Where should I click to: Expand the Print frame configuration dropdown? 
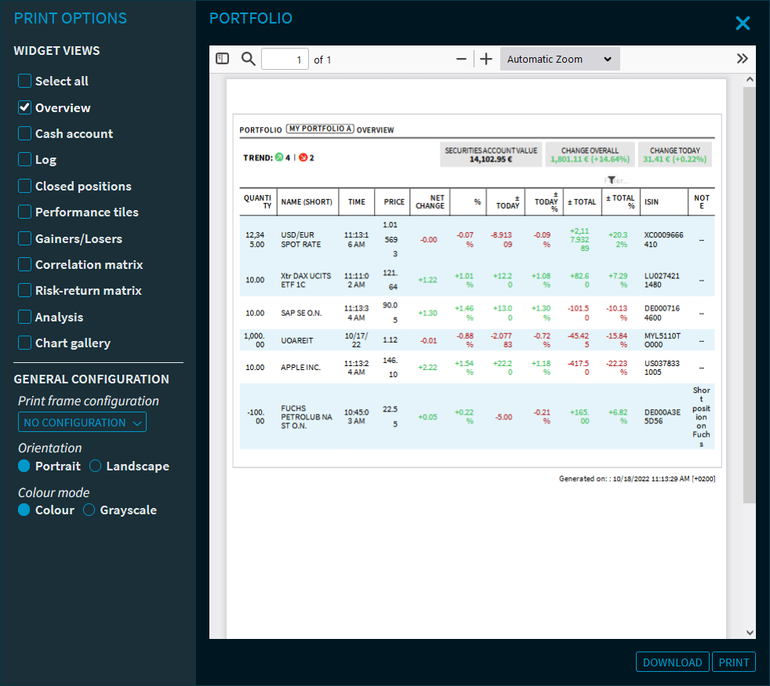[x=82, y=423]
